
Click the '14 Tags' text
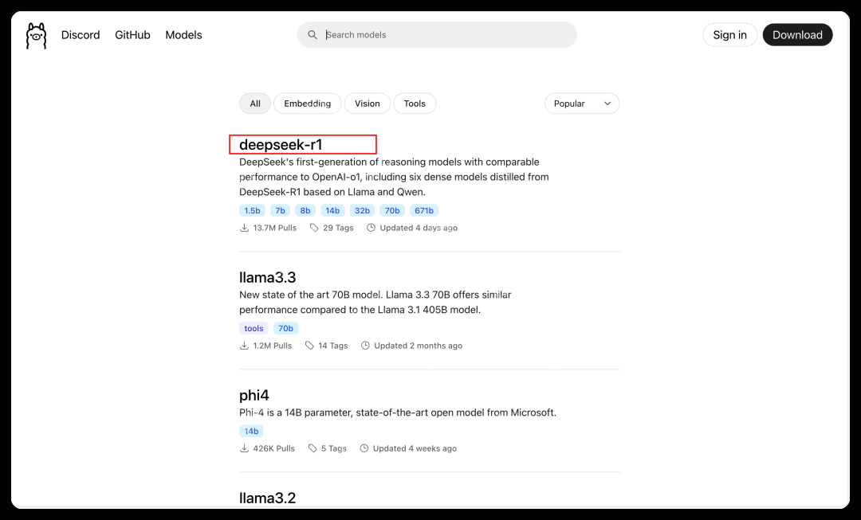(333, 346)
